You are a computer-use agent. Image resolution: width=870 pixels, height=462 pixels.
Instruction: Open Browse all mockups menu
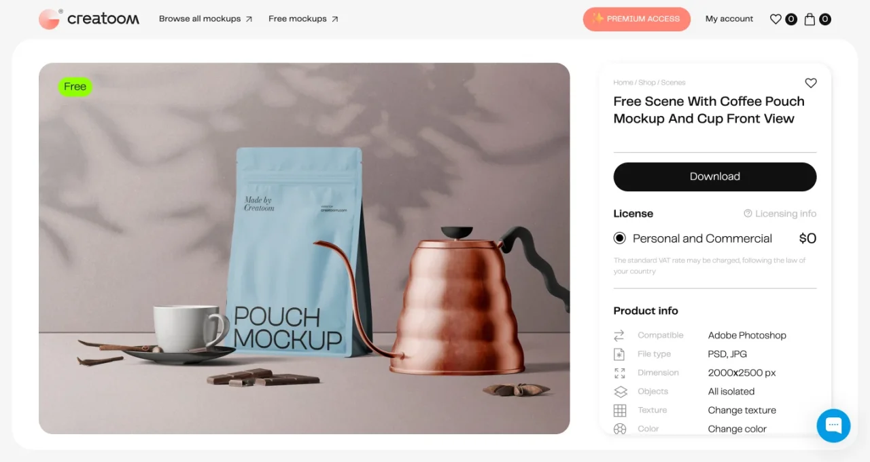pos(205,19)
